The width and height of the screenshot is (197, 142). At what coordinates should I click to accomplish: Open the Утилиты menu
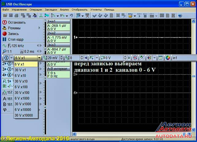click(x=96, y=10)
